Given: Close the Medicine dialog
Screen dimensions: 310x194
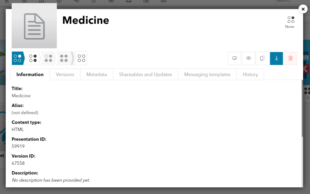Looking at the screenshot, I should pos(303,9).
